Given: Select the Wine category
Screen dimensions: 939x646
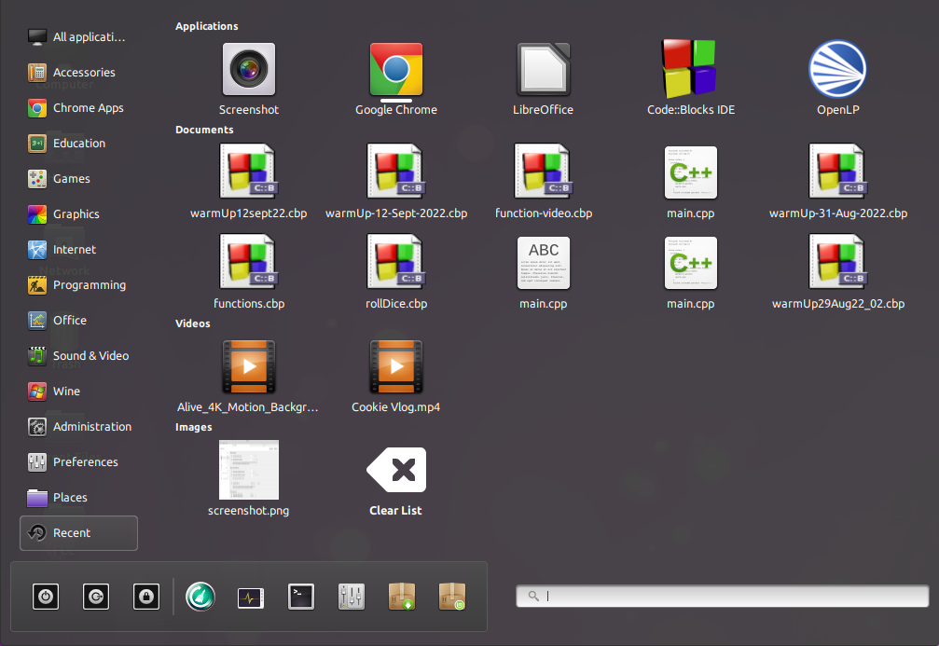Looking at the screenshot, I should click(78, 391).
